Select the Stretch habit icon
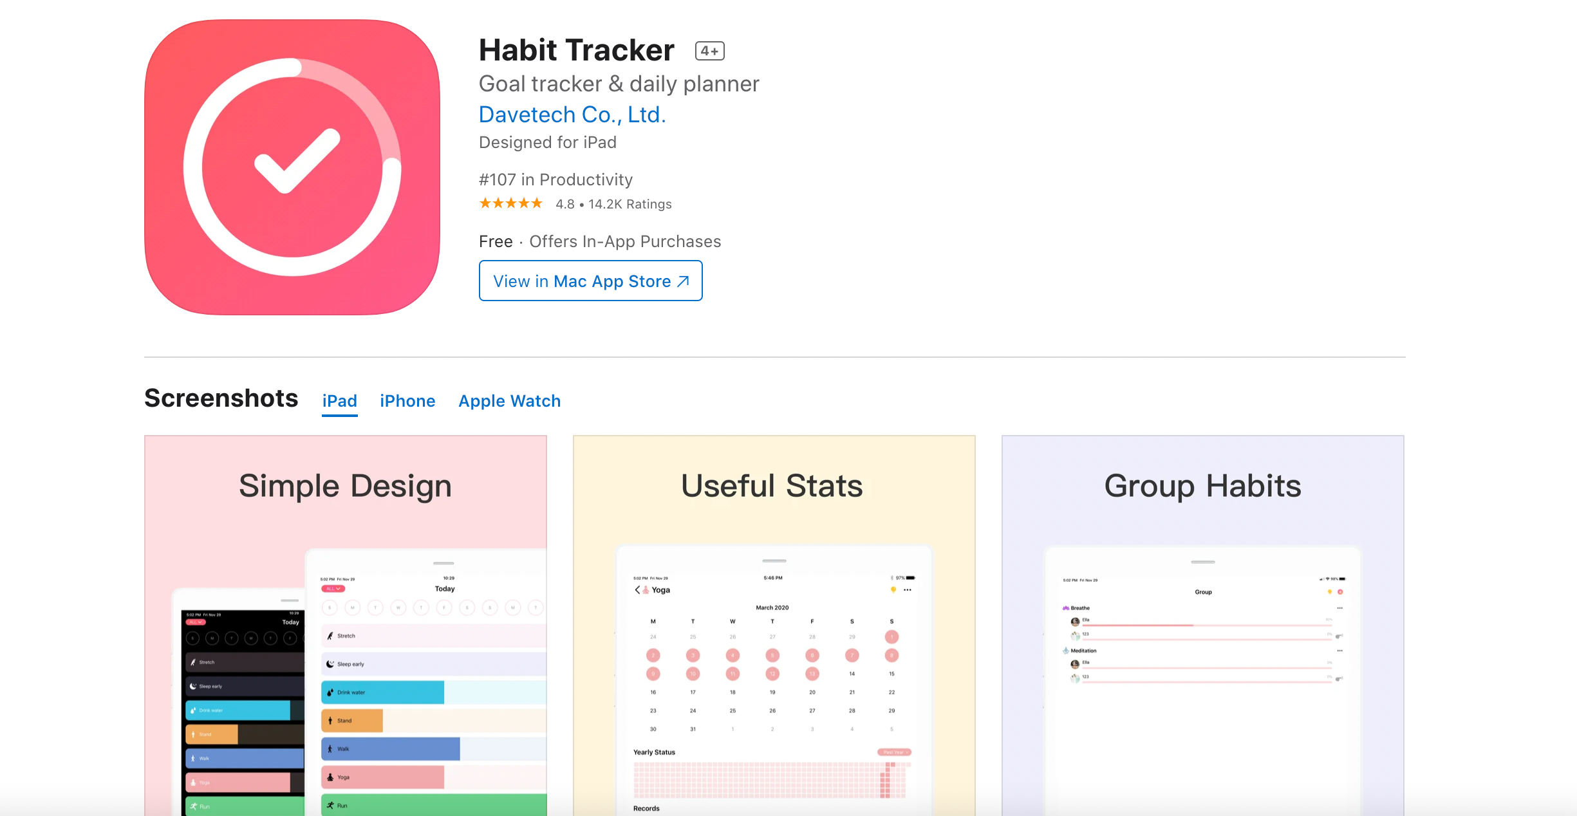Image resolution: width=1577 pixels, height=816 pixels. pyautogui.click(x=330, y=636)
